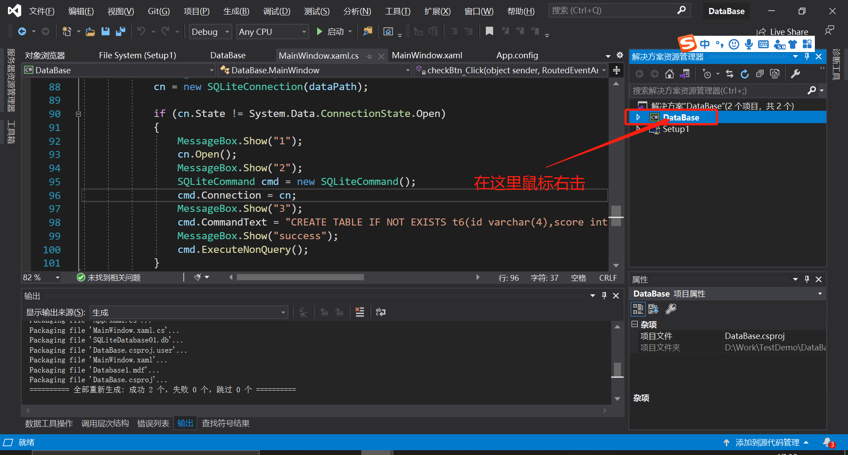Click the Refresh icon in Solution Explorer
The image size is (848, 455).
(745, 74)
